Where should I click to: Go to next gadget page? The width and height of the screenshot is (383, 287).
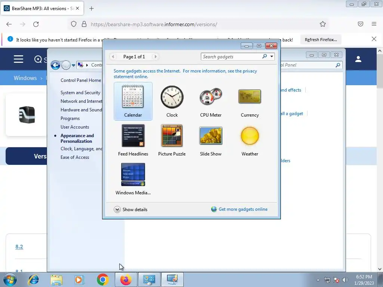pos(155,57)
